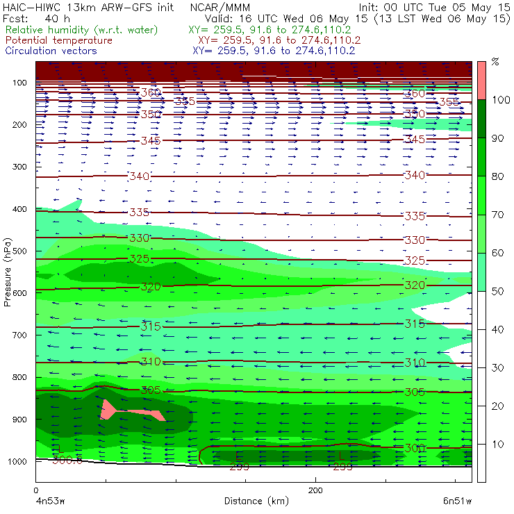Click the '700' pressure axis tick label
This screenshot has height=514, width=514.
19,335
